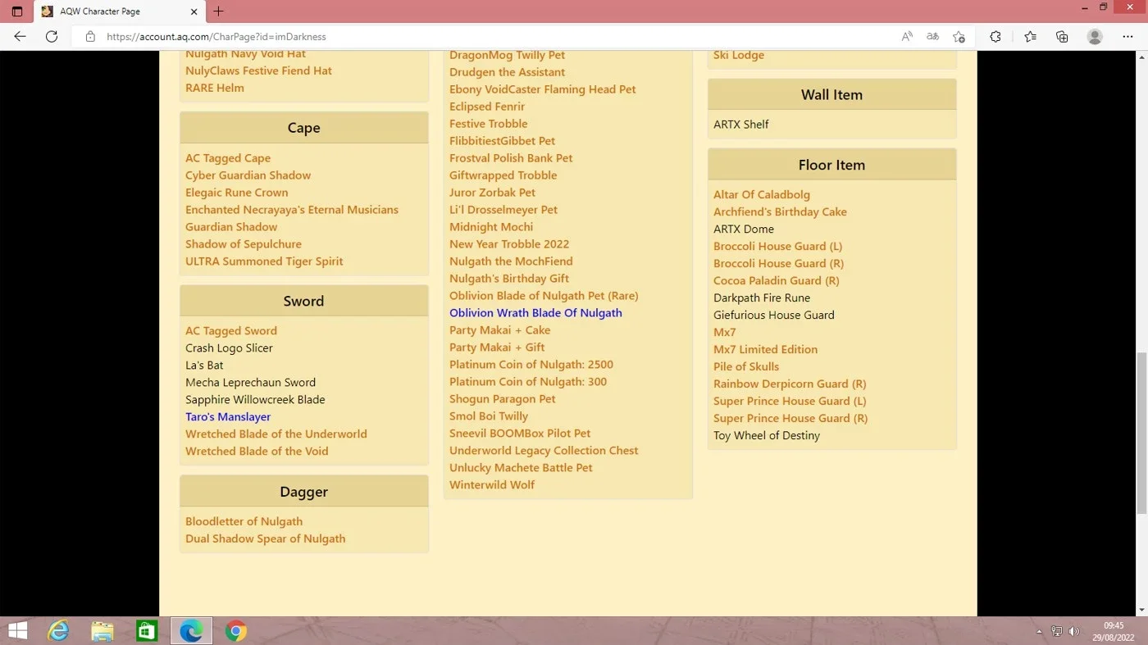Select the ARTX Shelf wall item text
This screenshot has height=645, width=1148.
(x=741, y=125)
